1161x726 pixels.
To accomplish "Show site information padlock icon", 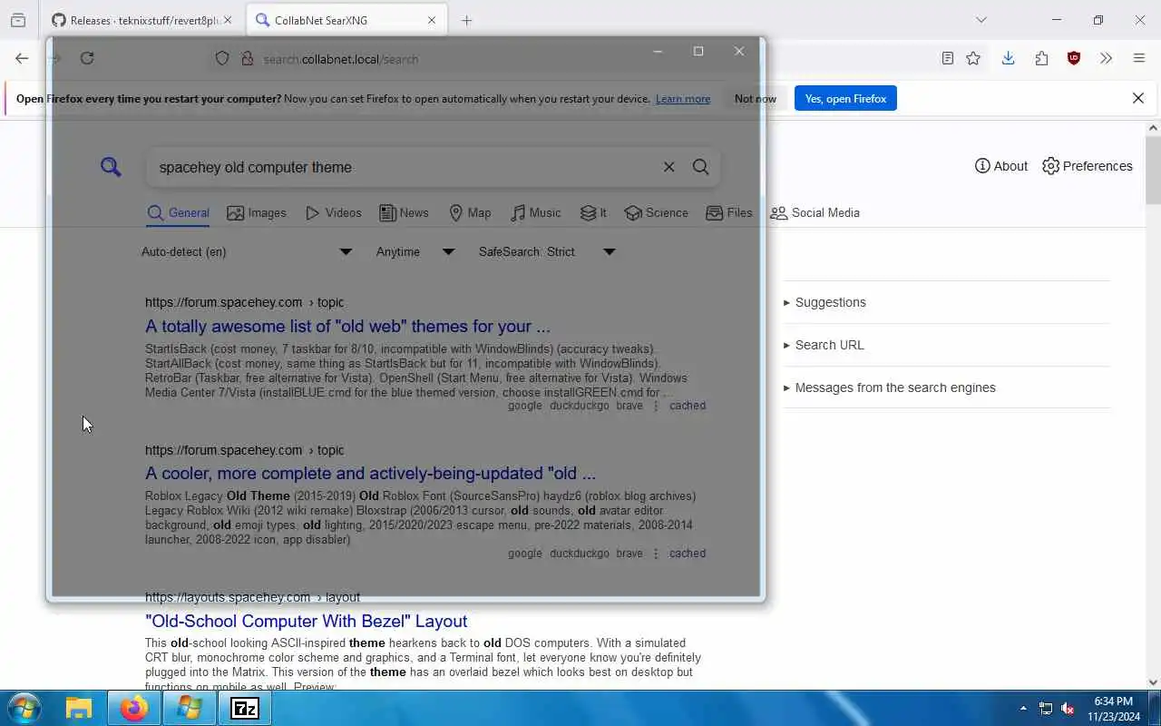I will [x=246, y=58].
